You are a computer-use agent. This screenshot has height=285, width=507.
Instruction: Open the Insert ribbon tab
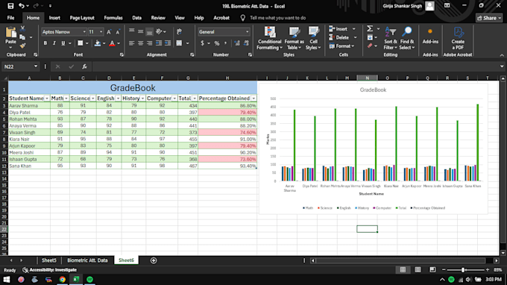tap(54, 18)
